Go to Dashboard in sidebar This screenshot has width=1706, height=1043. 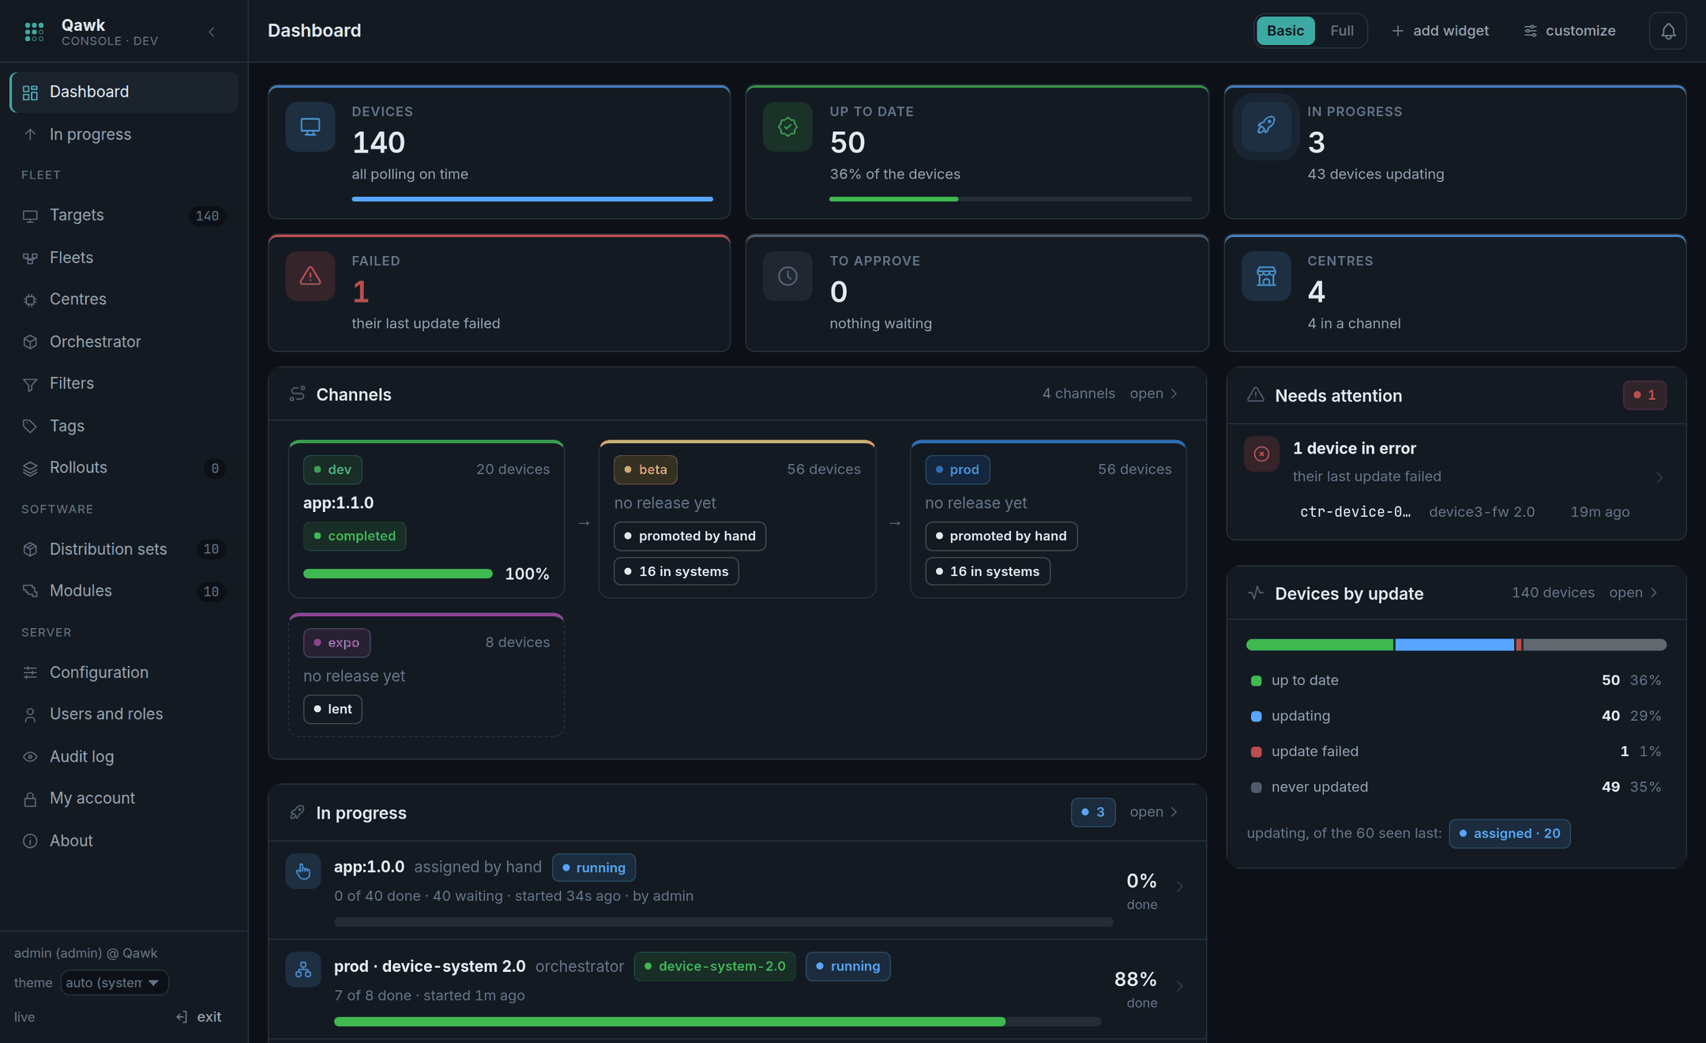[124, 92]
